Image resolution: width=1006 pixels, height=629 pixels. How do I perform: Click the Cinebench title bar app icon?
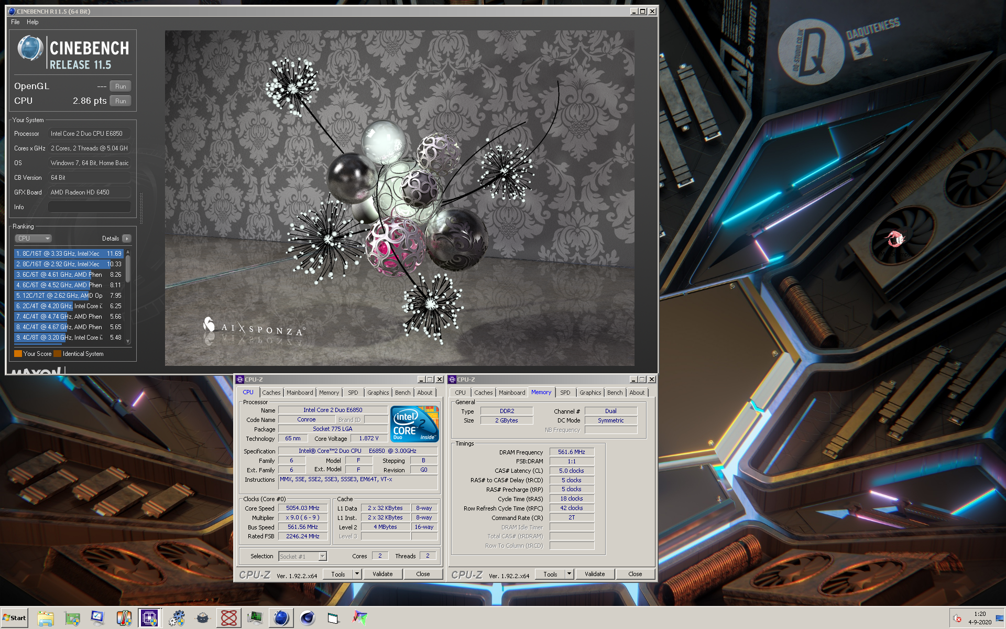click(x=12, y=11)
